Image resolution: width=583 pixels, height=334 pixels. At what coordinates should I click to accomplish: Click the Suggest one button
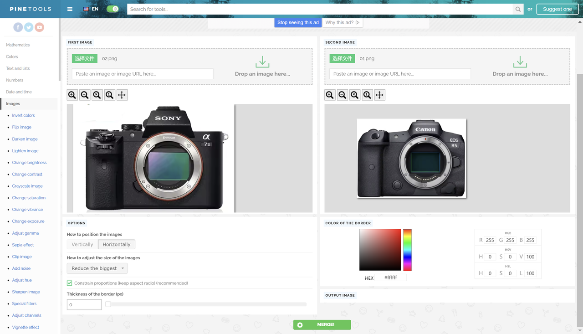[x=557, y=9]
